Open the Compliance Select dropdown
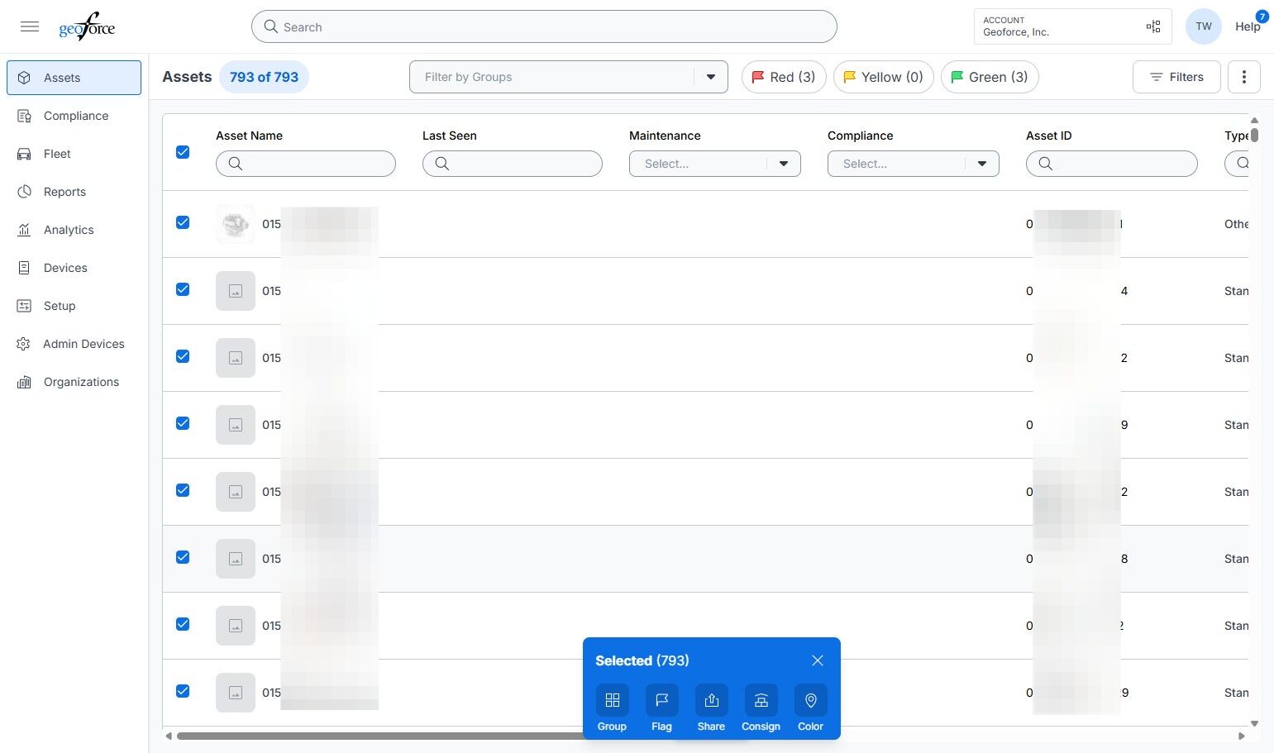1274x753 pixels. point(914,164)
